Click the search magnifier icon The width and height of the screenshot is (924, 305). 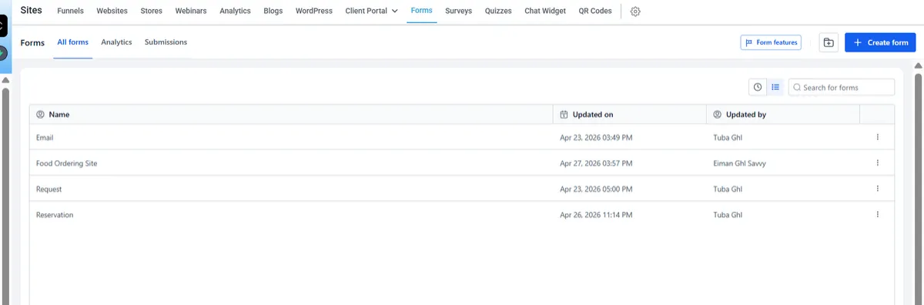797,88
